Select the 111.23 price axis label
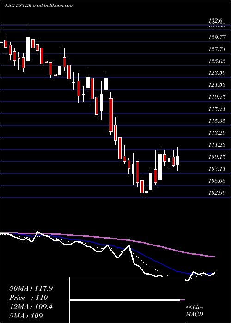The image size is (231, 323). pos(217,145)
